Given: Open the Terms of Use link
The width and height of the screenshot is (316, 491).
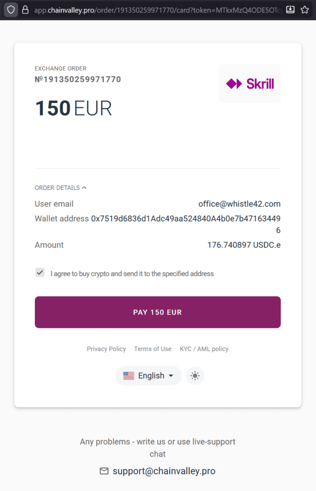Looking at the screenshot, I should point(153,349).
